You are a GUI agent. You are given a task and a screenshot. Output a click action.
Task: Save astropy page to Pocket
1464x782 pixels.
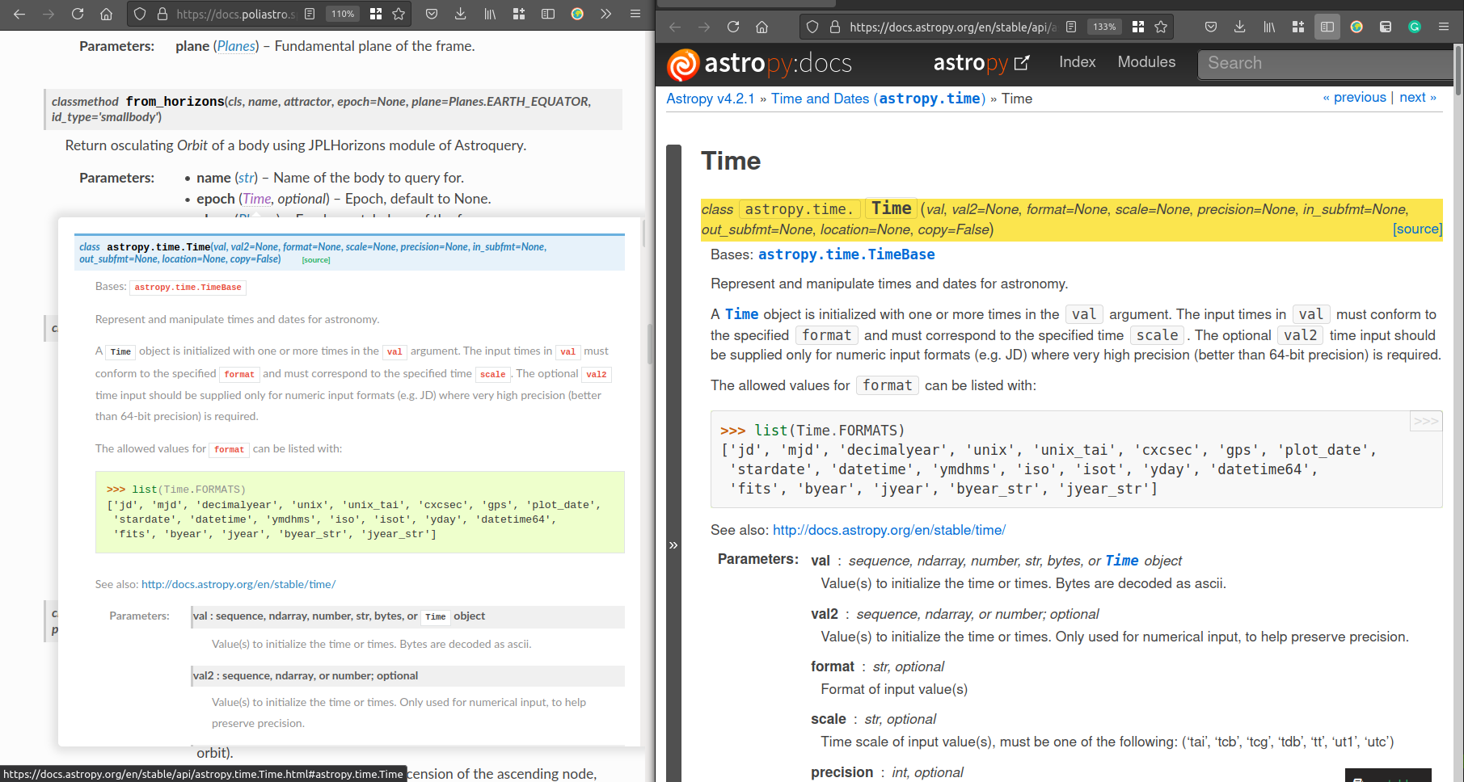tap(1211, 27)
